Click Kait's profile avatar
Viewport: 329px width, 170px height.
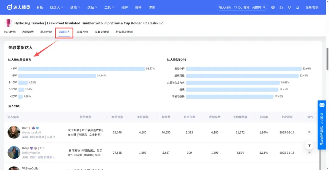coord(14,132)
